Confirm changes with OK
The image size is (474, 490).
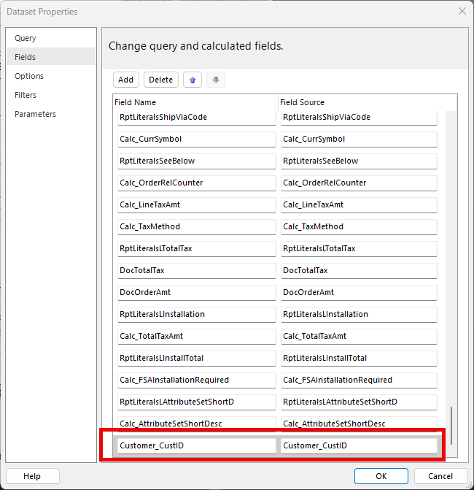(x=381, y=476)
